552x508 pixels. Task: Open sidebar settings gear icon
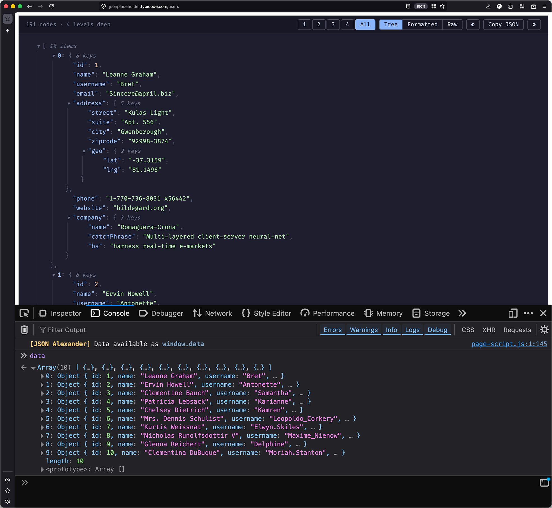pos(8,501)
